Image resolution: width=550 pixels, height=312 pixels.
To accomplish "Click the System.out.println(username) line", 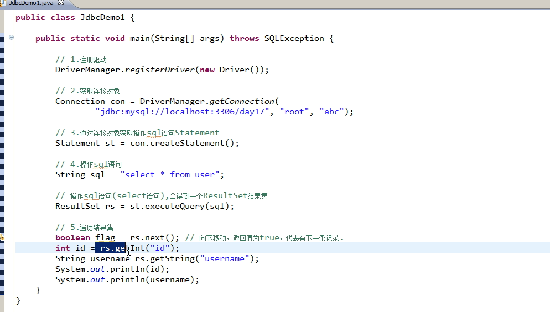I will [x=127, y=280].
